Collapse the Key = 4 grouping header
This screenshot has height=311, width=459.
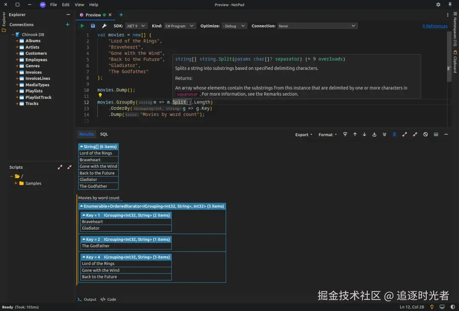pos(126,257)
